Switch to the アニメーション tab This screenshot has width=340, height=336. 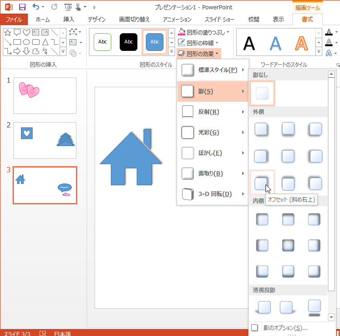(x=177, y=20)
